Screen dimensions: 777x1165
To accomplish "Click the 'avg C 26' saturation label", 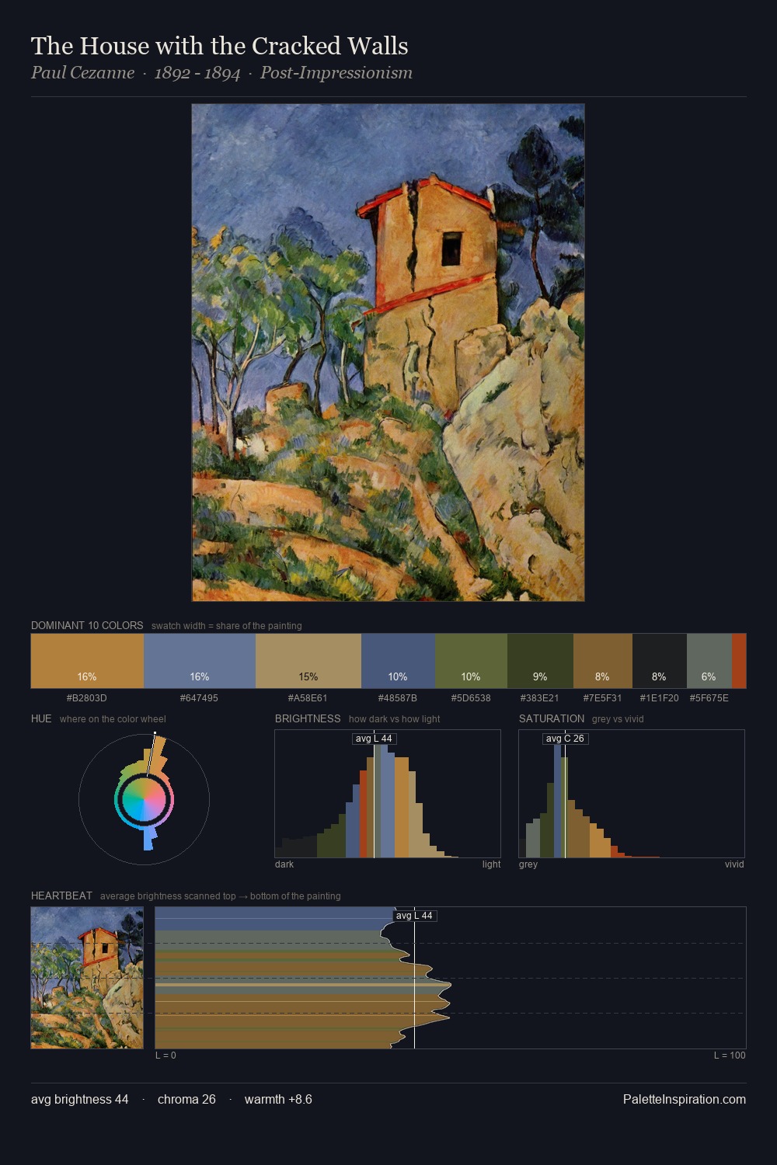I will click(565, 739).
